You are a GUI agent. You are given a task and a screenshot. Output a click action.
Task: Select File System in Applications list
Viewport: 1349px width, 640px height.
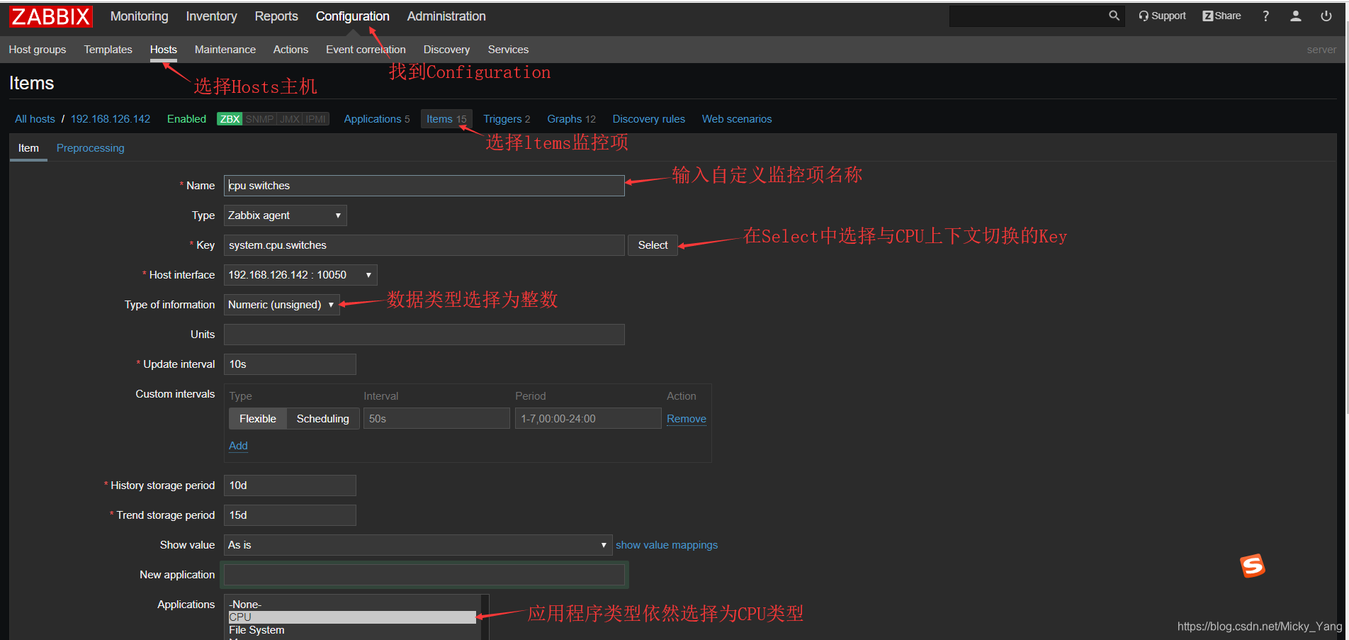tap(352, 630)
